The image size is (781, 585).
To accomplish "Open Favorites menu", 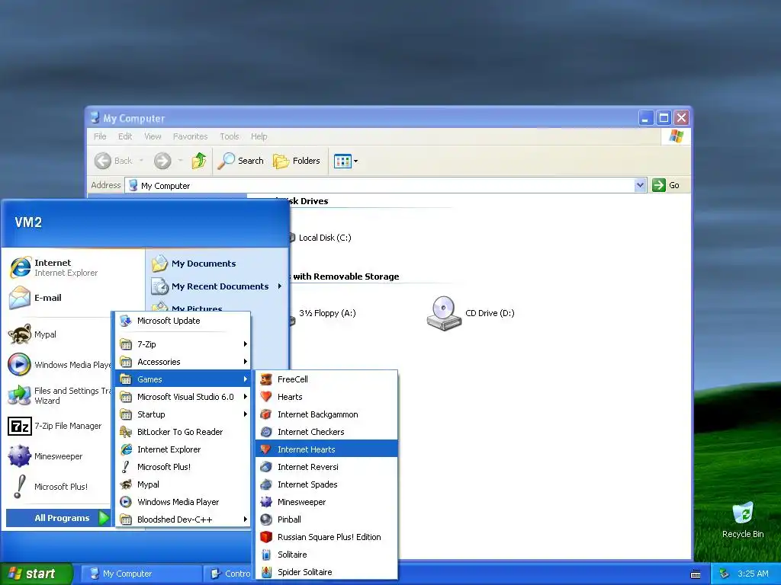I will [x=190, y=136].
